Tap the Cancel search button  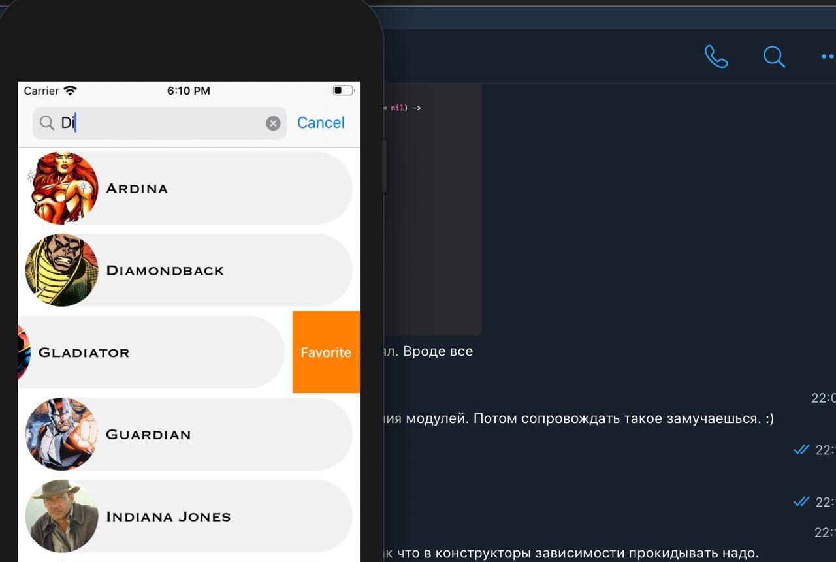[321, 123]
